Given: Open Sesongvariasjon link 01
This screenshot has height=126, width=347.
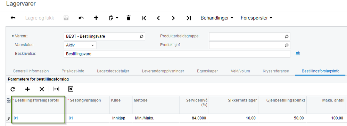Looking at the screenshot, I should [x=71, y=118].
